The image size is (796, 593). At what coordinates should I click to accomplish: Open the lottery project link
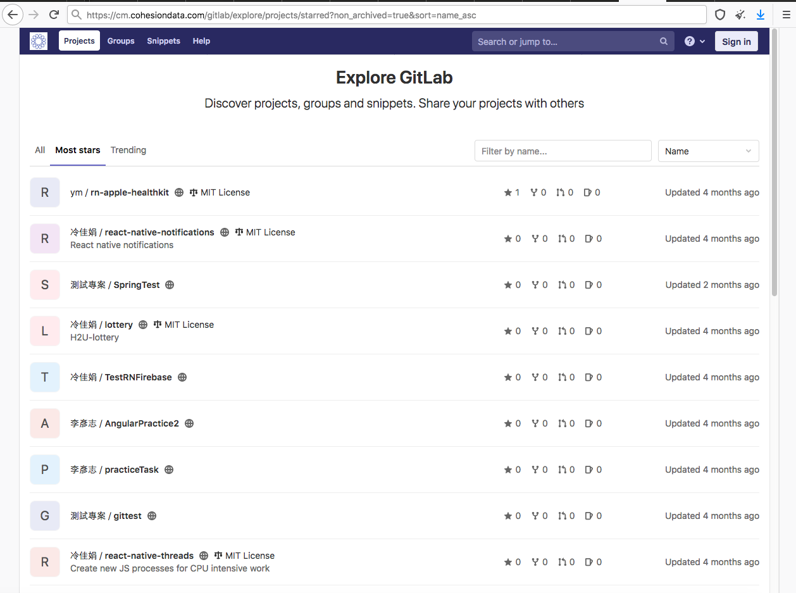point(101,325)
